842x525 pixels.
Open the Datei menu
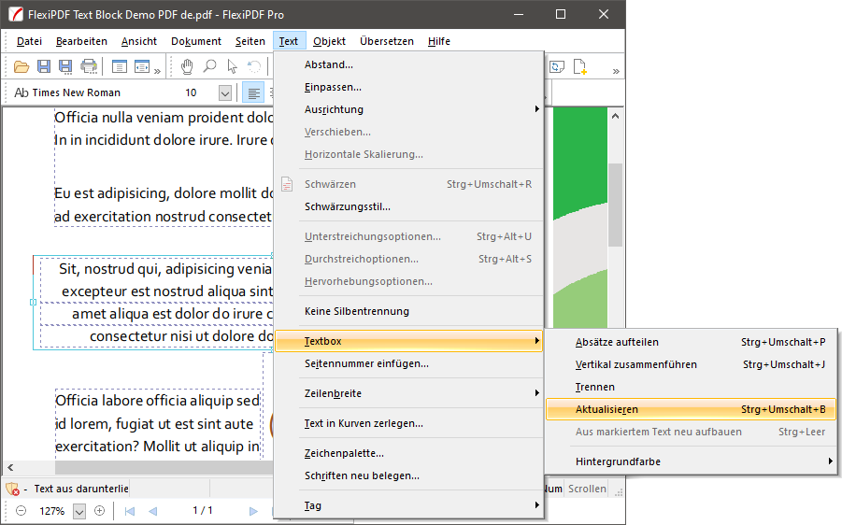pyautogui.click(x=29, y=41)
